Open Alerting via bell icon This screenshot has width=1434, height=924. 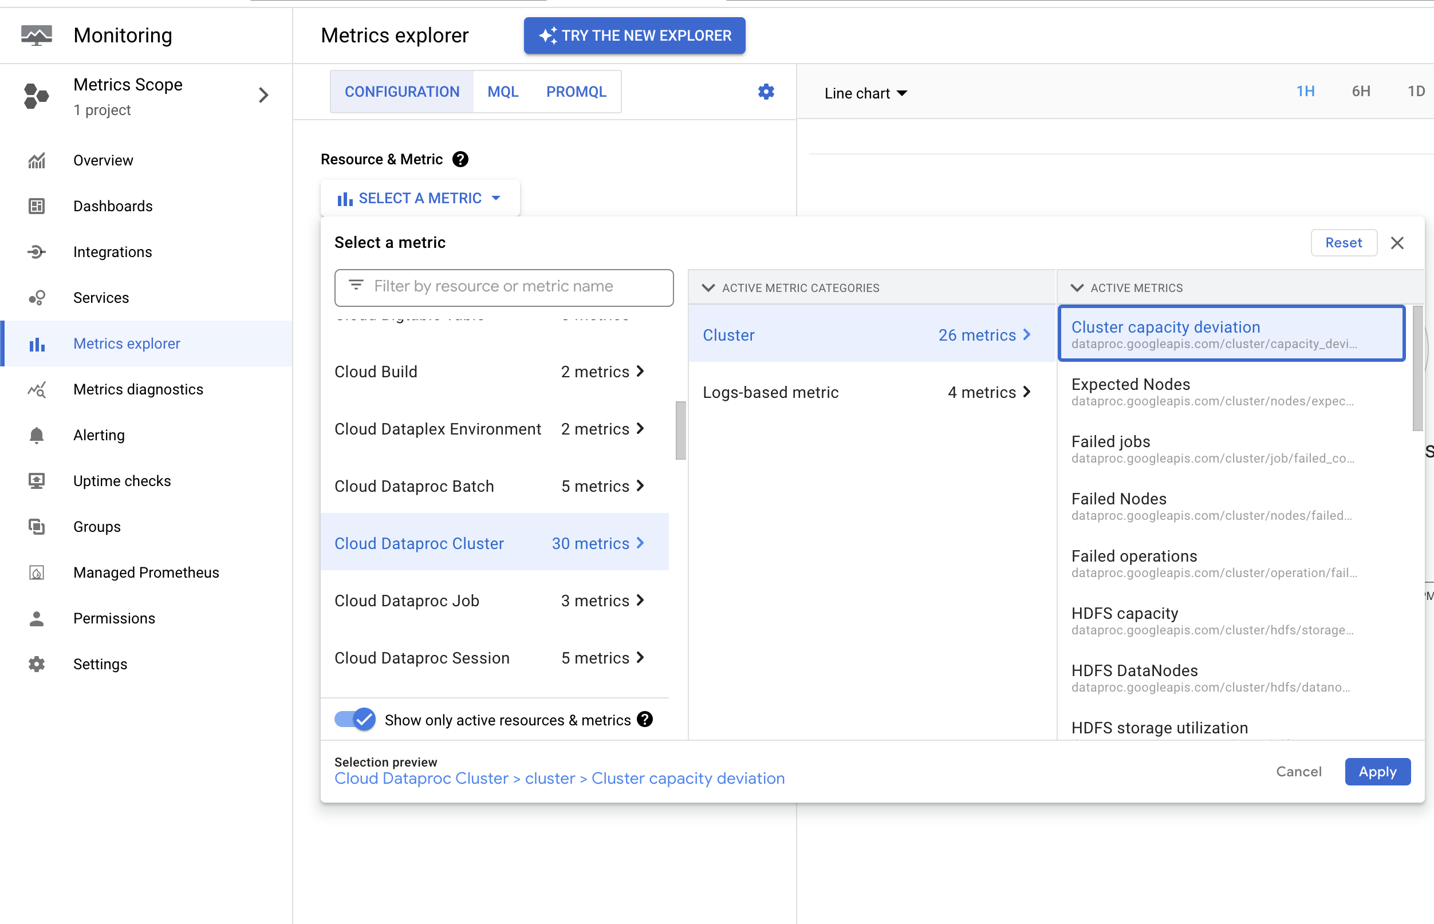coord(37,435)
